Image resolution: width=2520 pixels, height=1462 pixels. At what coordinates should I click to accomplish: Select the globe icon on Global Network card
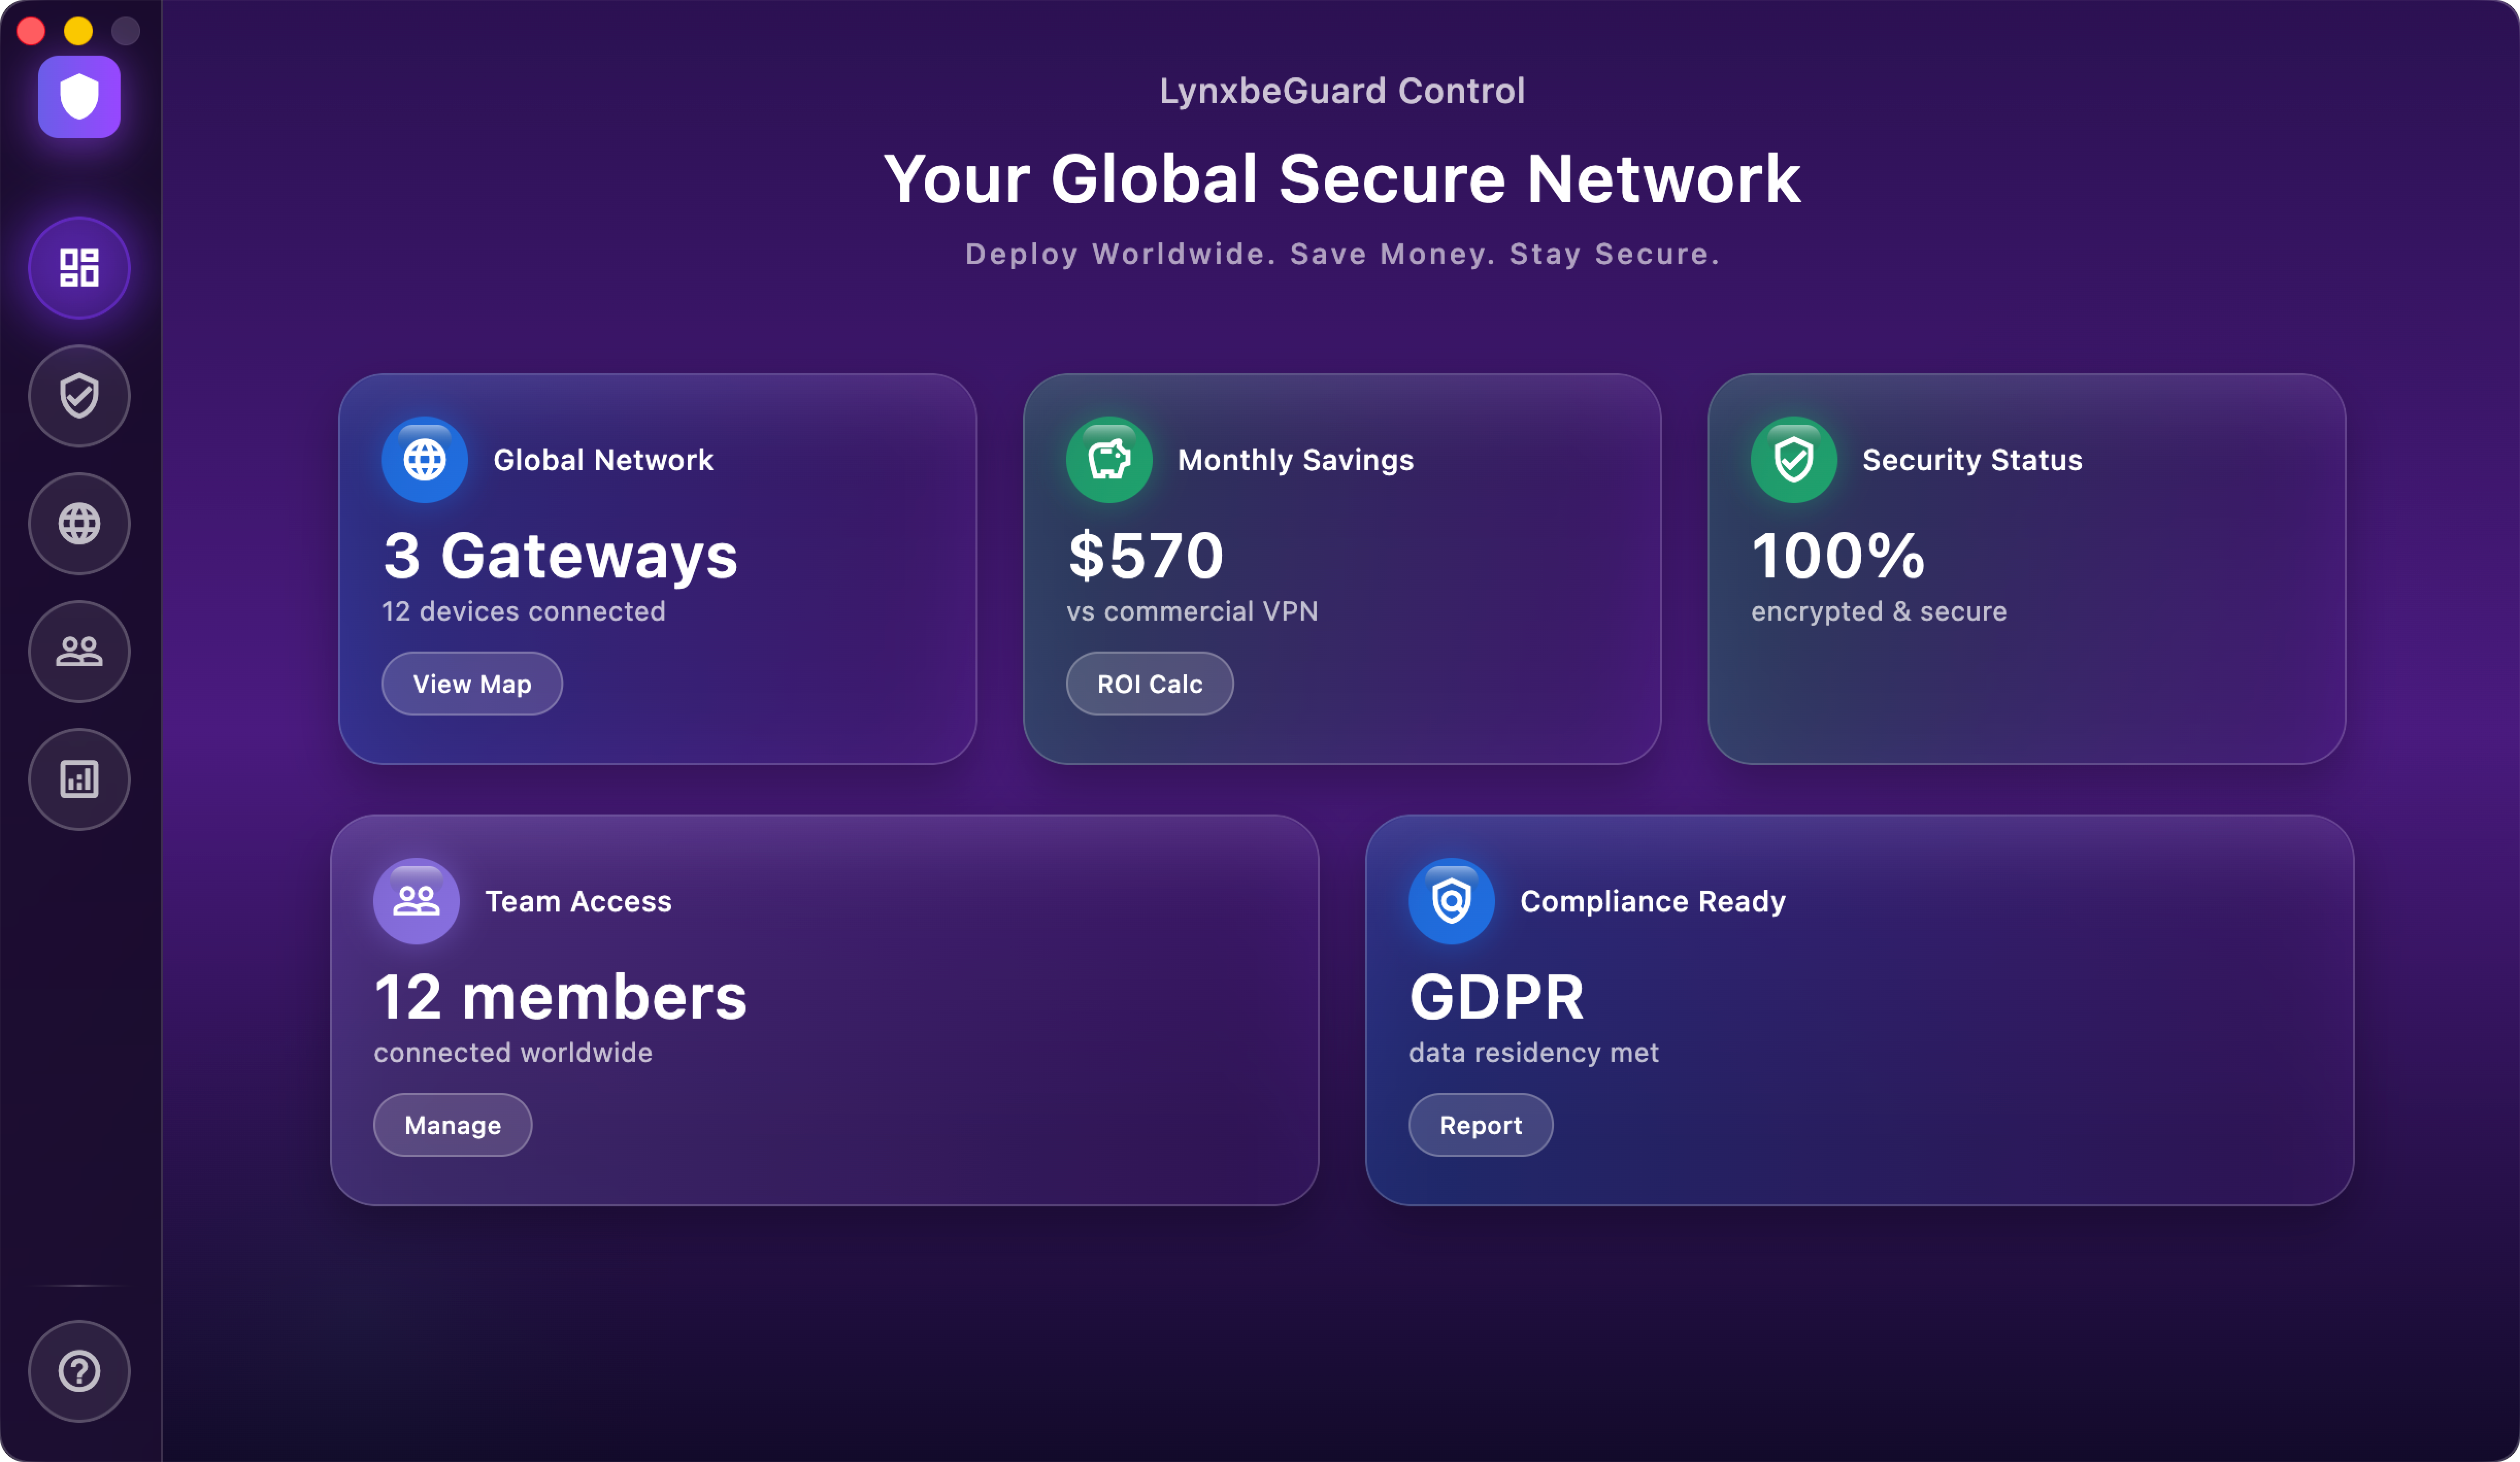click(x=424, y=459)
